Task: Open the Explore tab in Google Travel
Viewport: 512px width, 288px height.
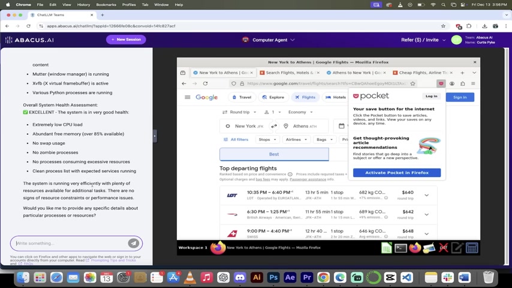Action: click(x=273, y=97)
